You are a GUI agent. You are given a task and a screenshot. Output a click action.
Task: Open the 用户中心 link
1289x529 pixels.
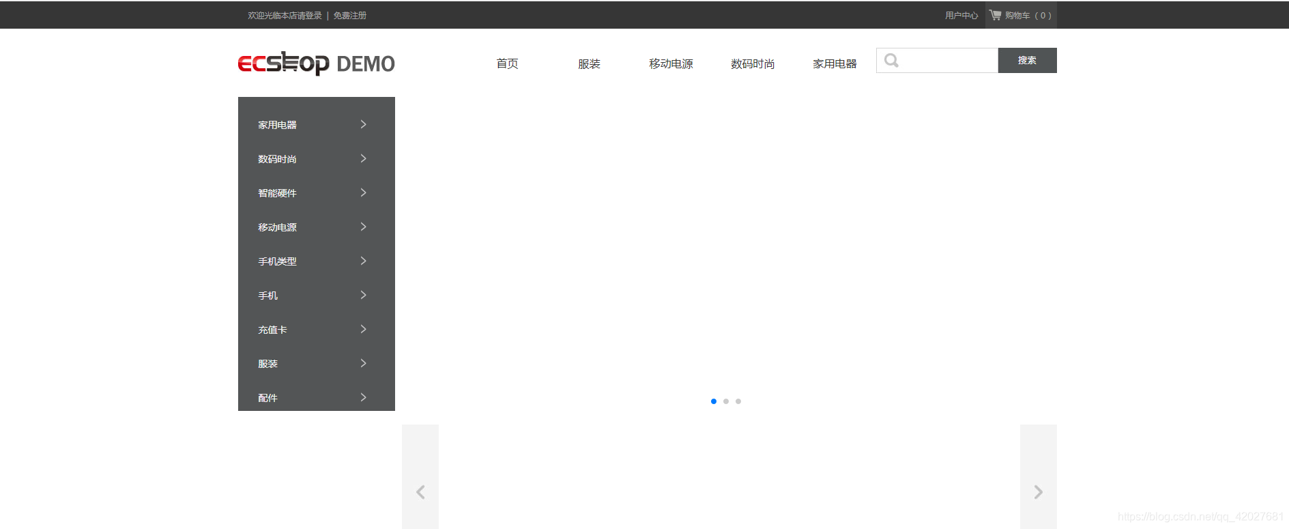coord(961,15)
